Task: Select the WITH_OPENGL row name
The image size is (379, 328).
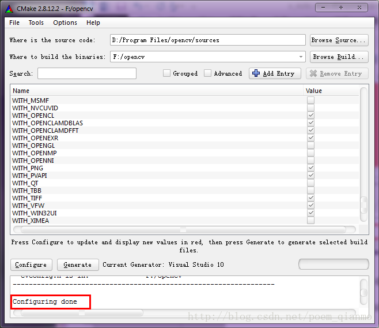Action: pyautogui.click(x=33, y=146)
